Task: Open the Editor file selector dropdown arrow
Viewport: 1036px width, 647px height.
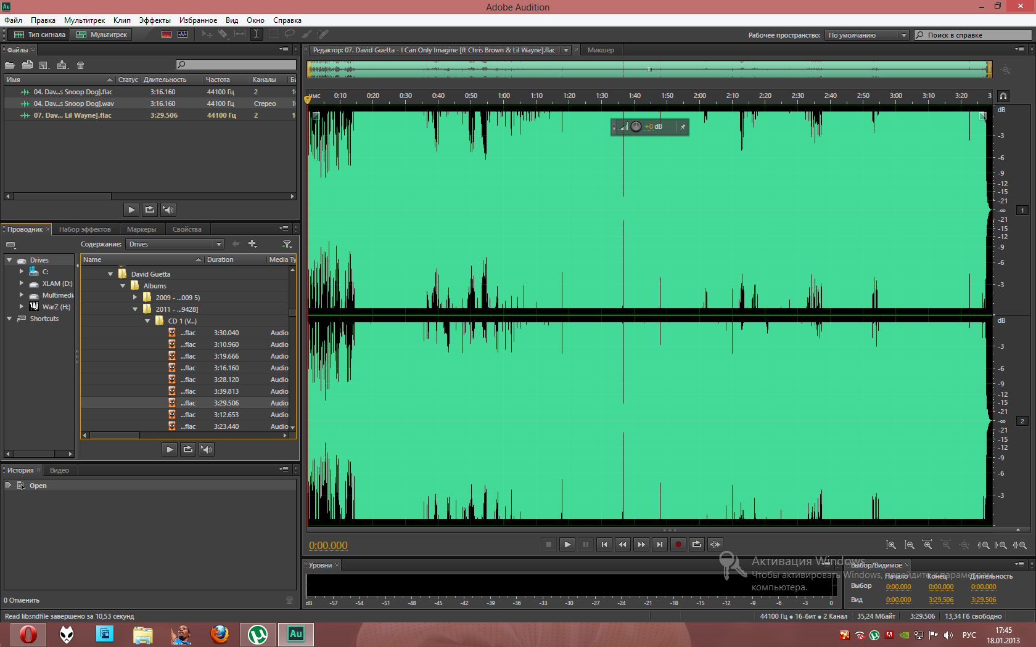Action: [x=566, y=51]
